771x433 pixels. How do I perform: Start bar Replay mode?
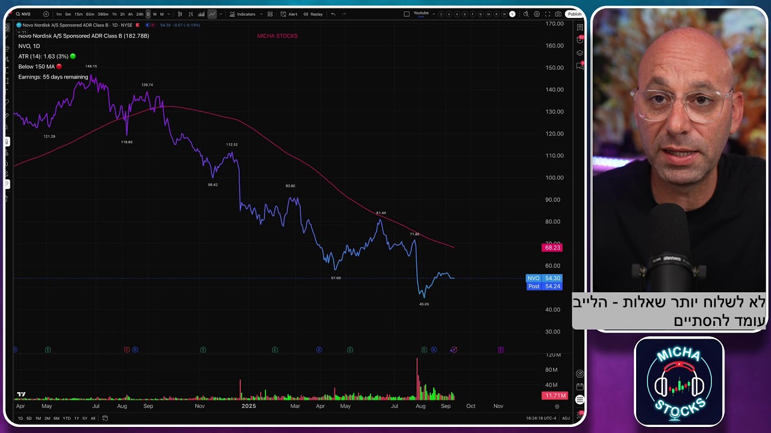(313, 14)
